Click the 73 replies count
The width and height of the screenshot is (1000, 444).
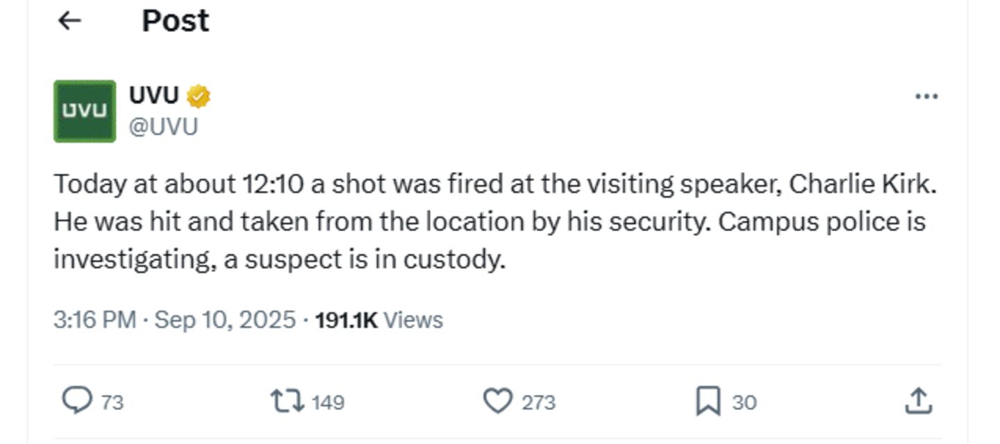tap(112, 402)
